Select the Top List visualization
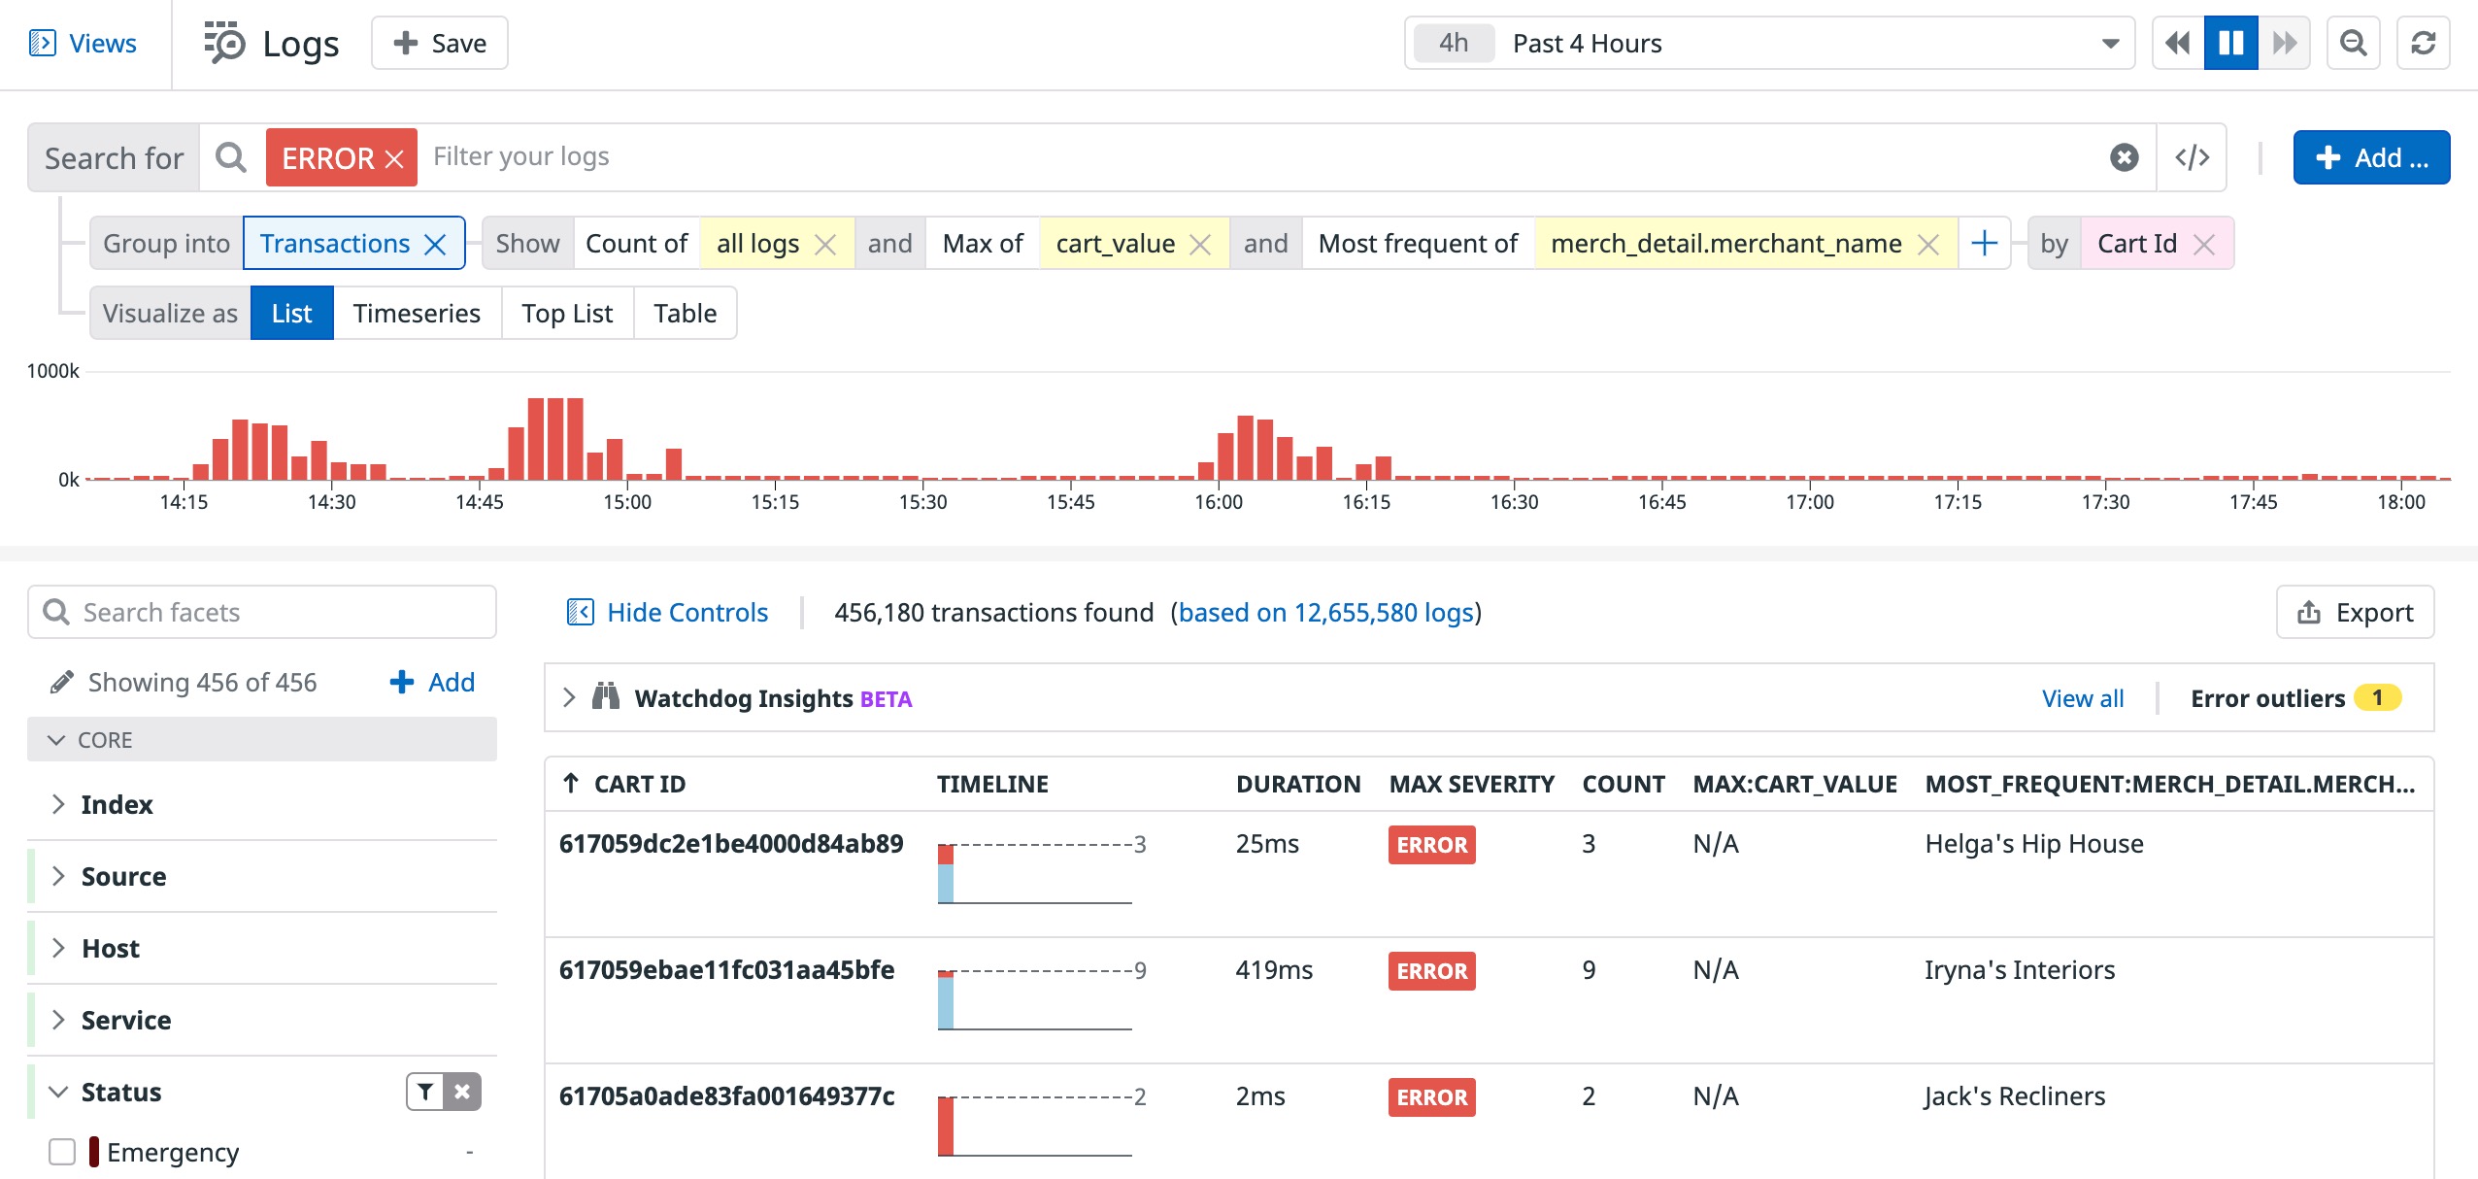 point(567,313)
